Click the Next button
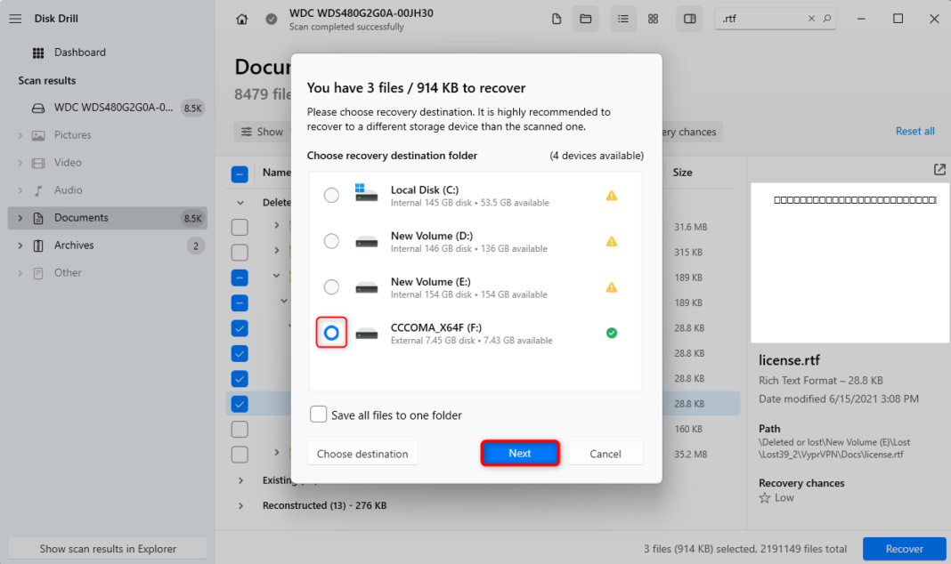 click(x=520, y=453)
